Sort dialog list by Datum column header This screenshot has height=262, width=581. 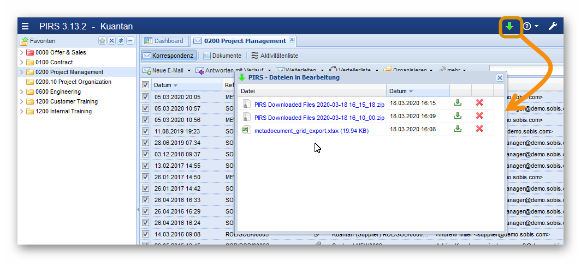[418, 91]
